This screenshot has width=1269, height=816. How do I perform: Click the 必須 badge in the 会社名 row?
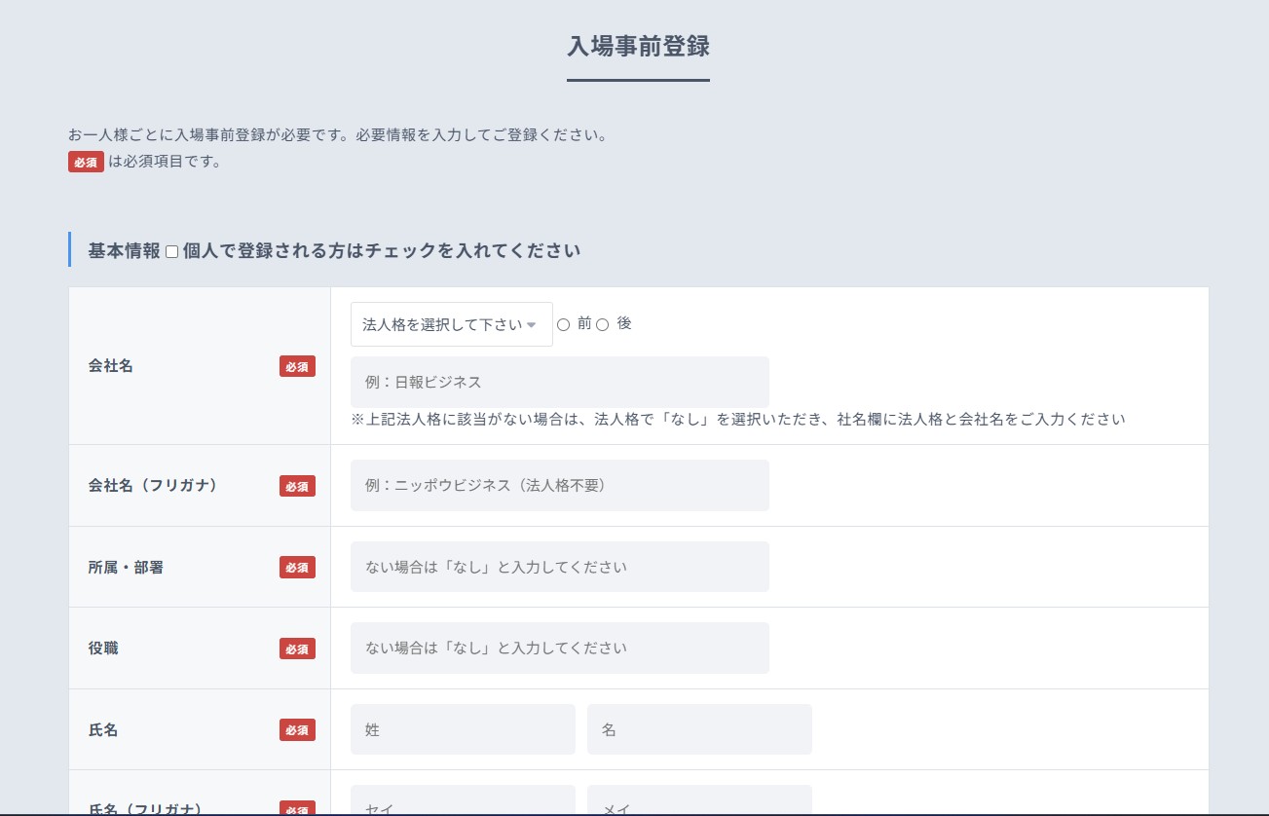click(297, 366)
